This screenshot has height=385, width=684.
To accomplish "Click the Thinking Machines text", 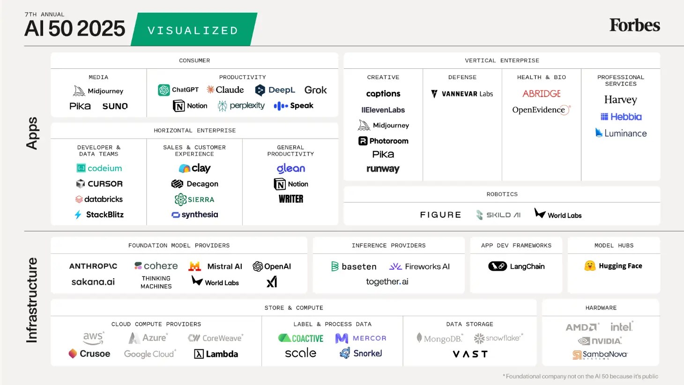I will tap(156, 282).
